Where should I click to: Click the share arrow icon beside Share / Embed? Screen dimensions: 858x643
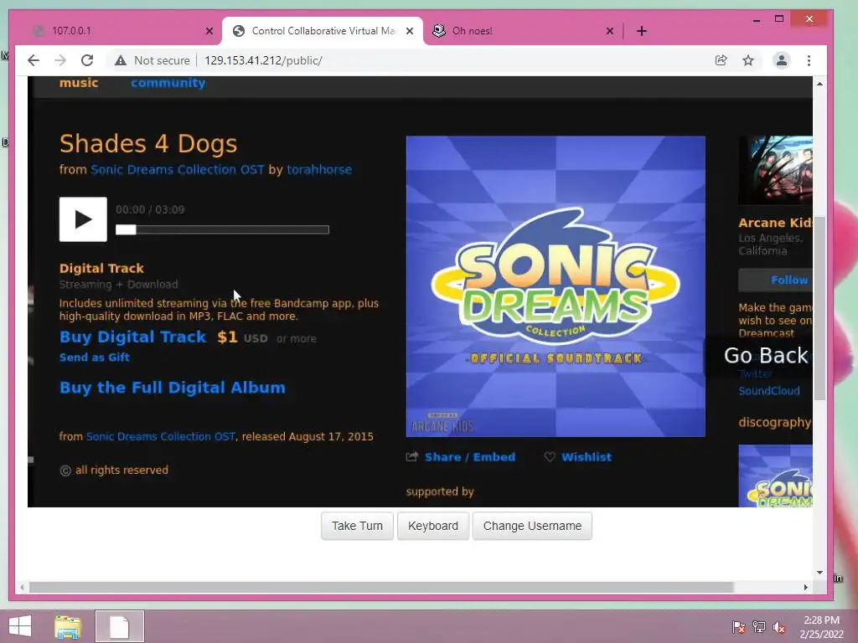click(x=412, y=456)
